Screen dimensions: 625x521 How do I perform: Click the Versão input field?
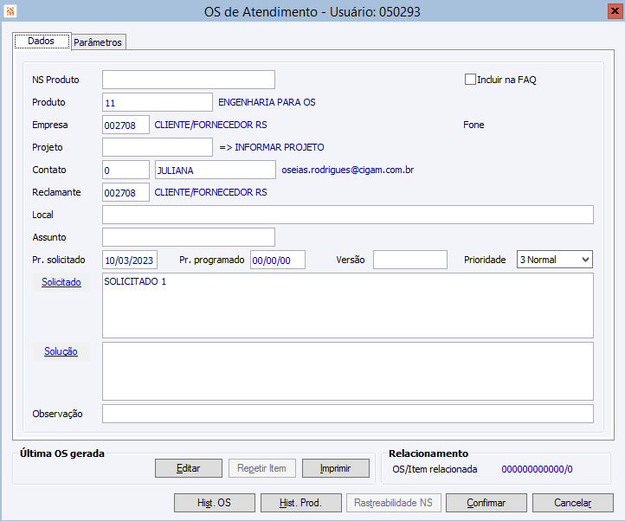coord(410,260)
